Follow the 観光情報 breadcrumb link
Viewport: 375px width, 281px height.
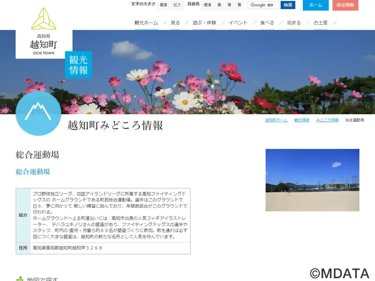click(x=302, y=120)
